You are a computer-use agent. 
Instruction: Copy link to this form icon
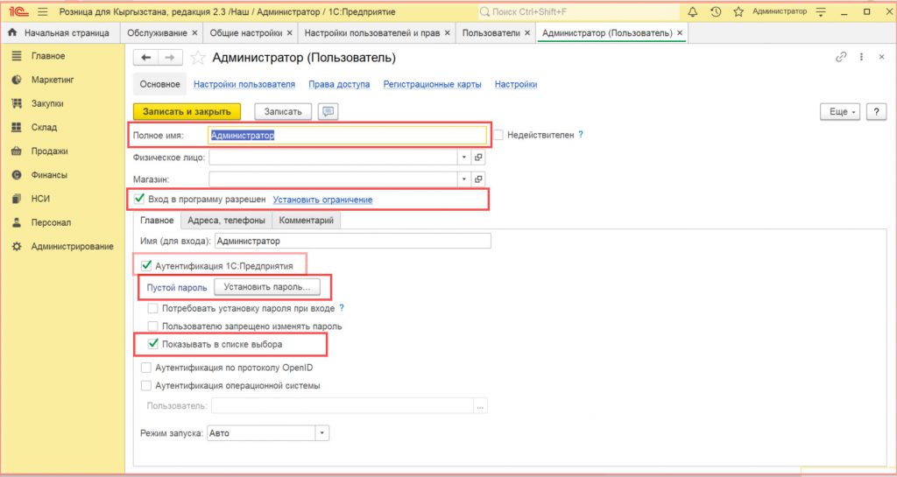(x=841, y=57)
